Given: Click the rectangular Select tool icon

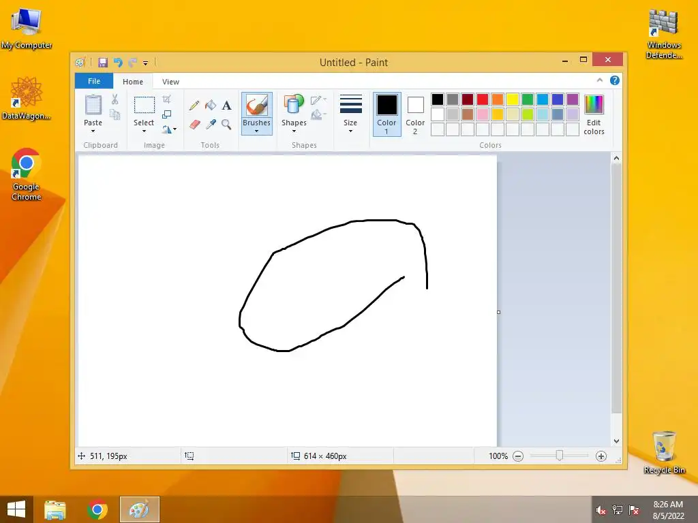Looking at the screenshot, I should coord(145,106).
